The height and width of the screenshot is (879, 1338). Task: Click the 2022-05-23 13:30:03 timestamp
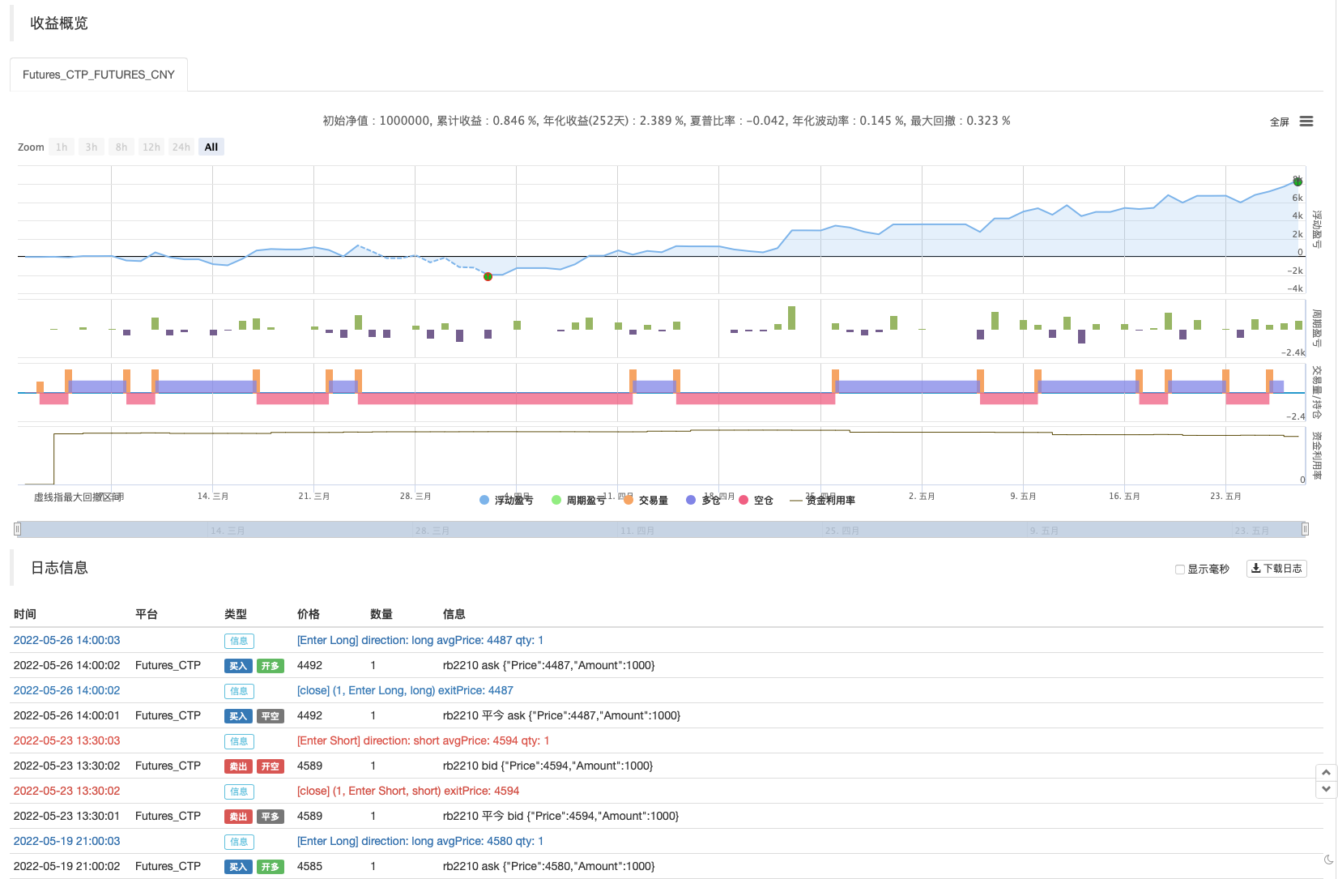tap(66, 740)
